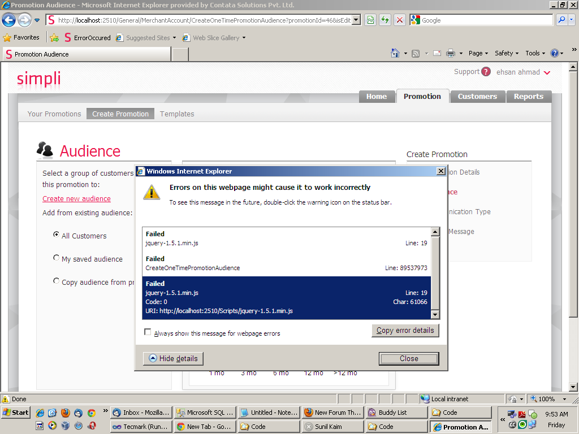Check Always show this message for webpage errors
This screenshot has width=579, height=434.
148,332
